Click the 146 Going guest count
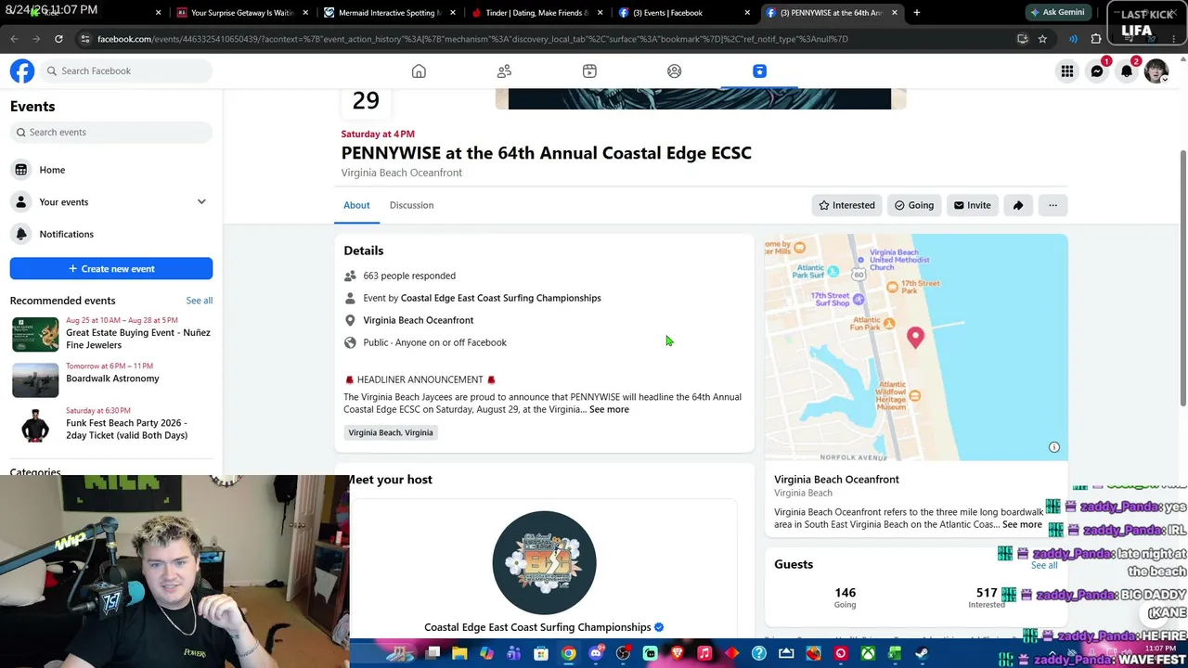The image size is (1188, 668). coord(845,597)
